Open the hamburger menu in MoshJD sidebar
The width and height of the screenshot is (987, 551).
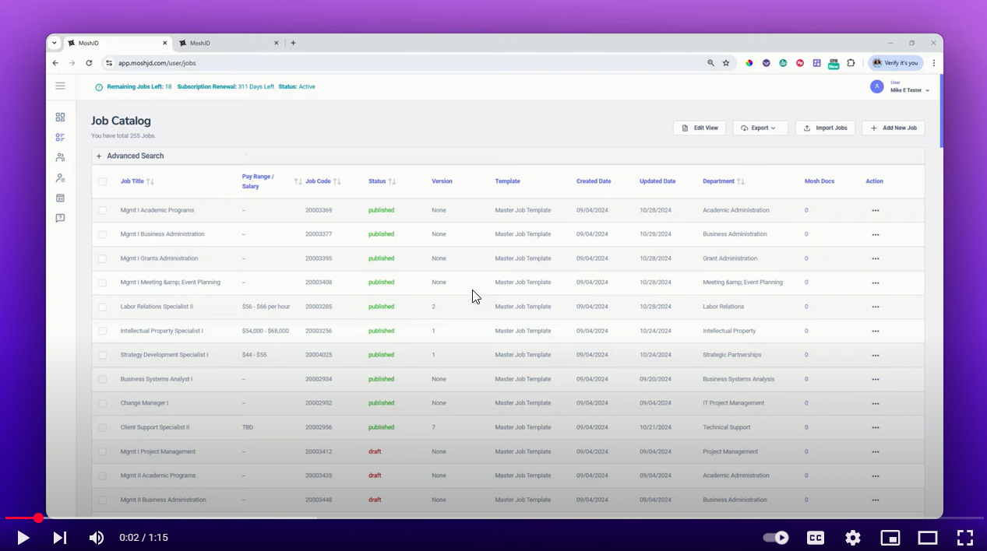(60, 86)
